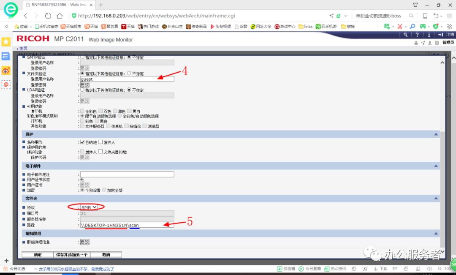The height and width of the screenshot is (275, 456).
Task: Open the Weibo icon in sidebar
Action: coord(6,70)
